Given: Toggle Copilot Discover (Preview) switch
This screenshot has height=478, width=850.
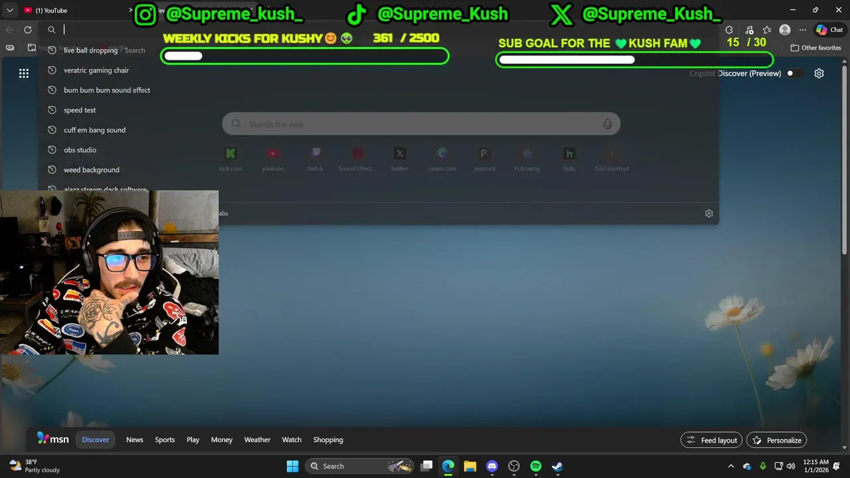Looking at the screenshot, I should 794,74.
